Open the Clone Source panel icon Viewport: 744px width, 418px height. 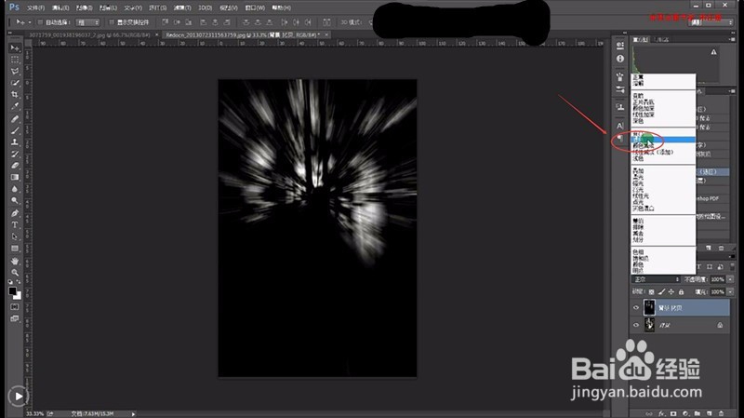(x=620, y=107)
